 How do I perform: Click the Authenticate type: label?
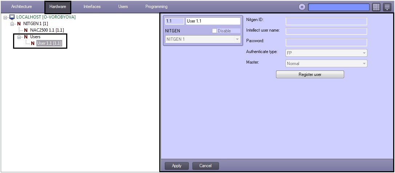click(262, 52)
